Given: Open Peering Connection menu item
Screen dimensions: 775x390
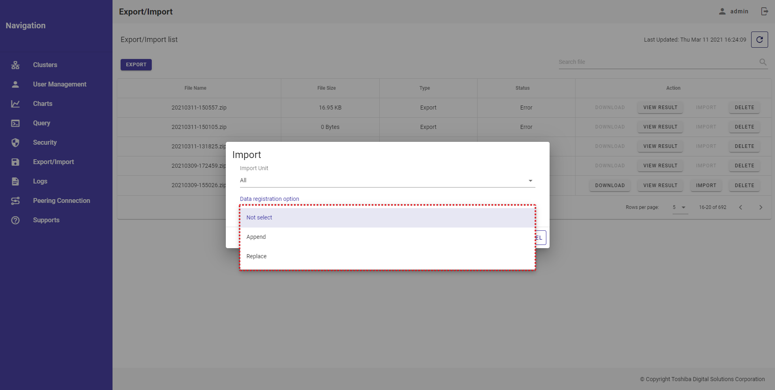Looking at the screenshot, I should point(56,201).
